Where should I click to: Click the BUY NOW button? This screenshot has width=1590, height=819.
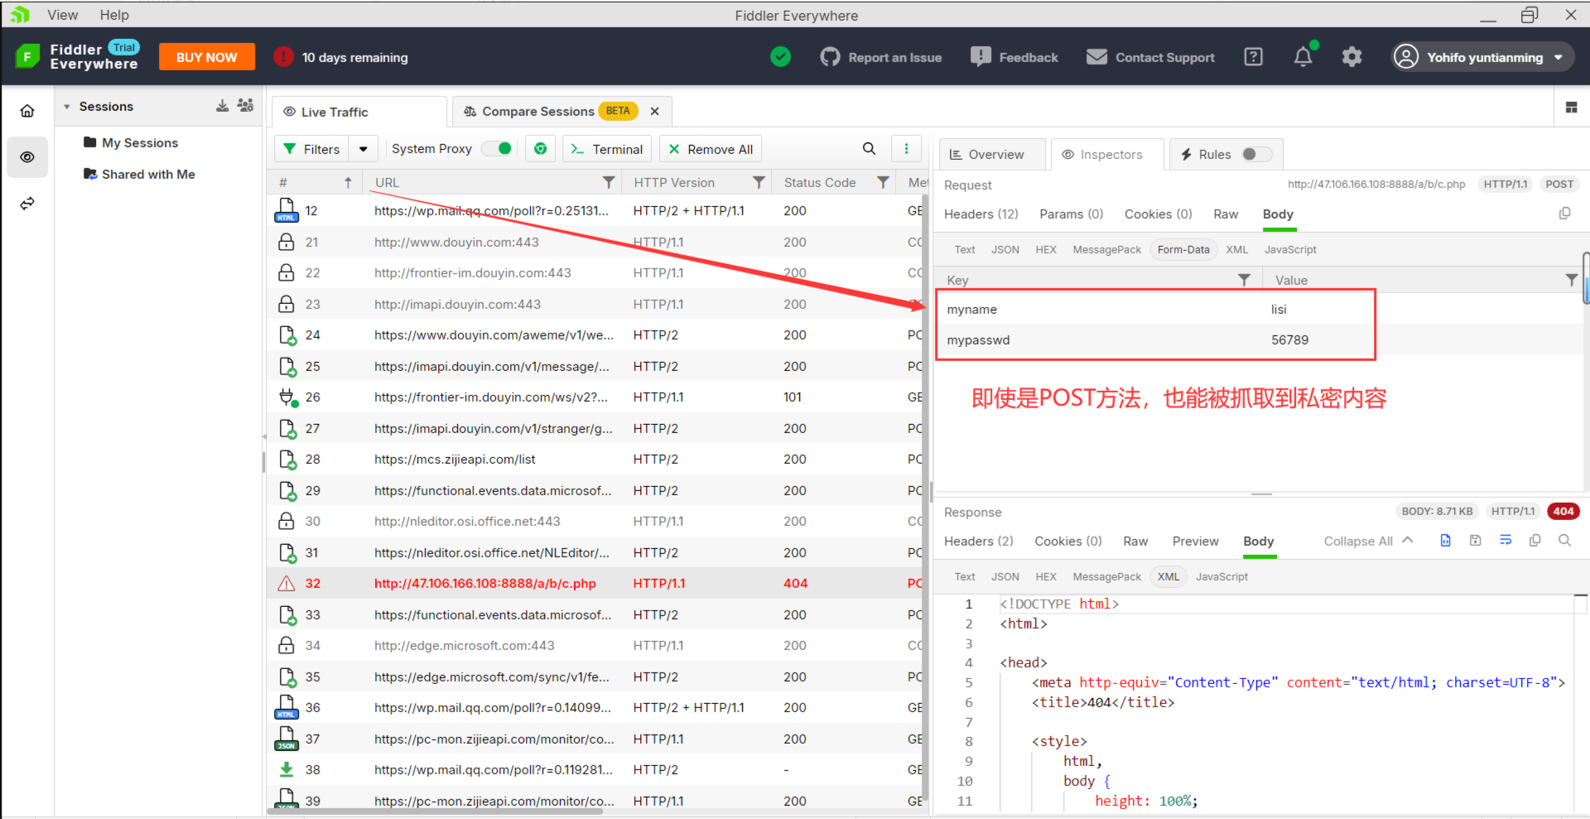coord(206,57)
